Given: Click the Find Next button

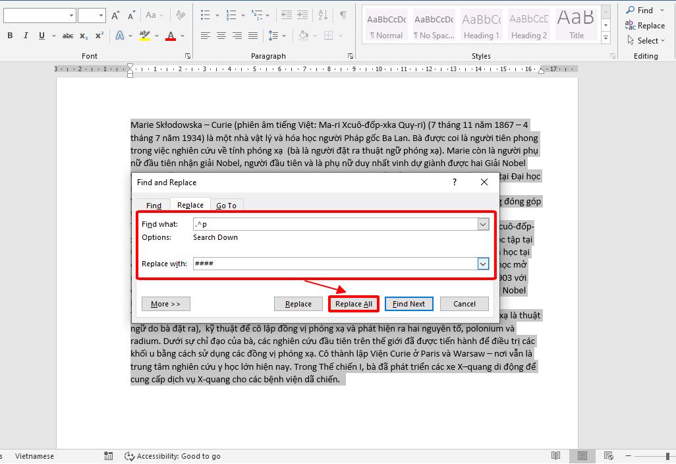Looking at the screenshot, I should pyautogui.click(x=408, y=304).
